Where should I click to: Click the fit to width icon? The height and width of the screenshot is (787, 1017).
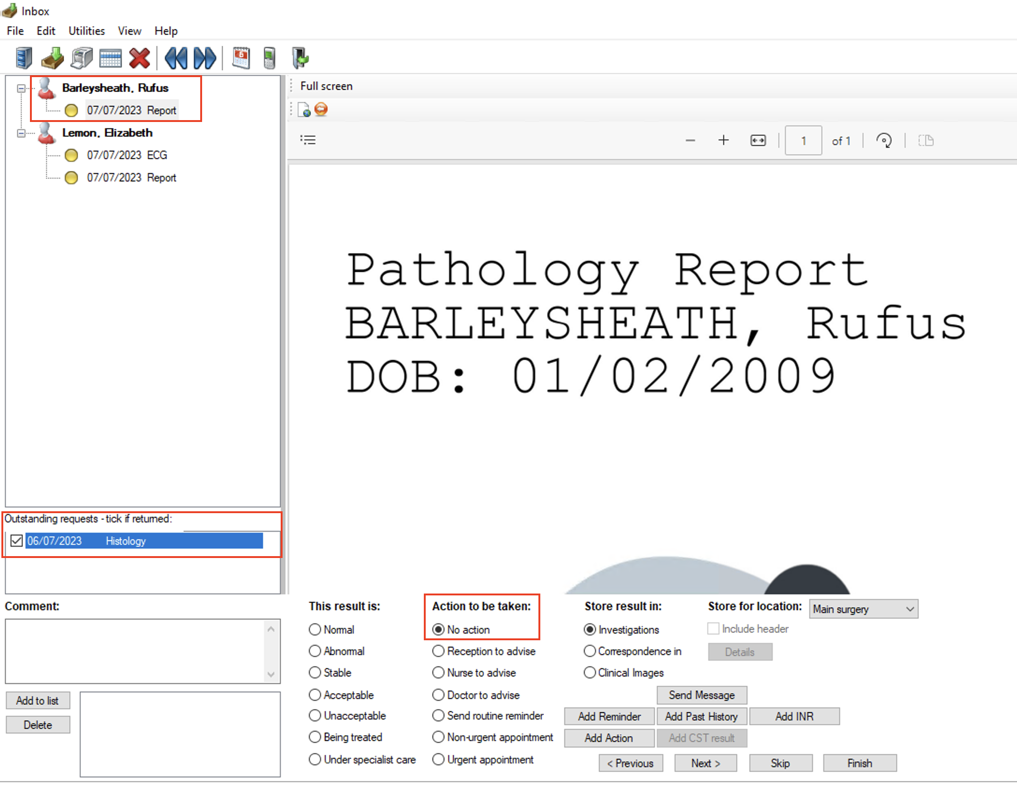pyautogui.click(x=758, y=140)
